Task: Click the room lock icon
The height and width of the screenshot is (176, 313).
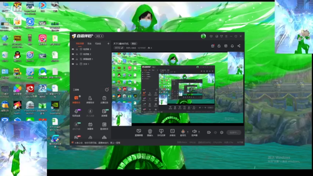Action: coord(219,46)
